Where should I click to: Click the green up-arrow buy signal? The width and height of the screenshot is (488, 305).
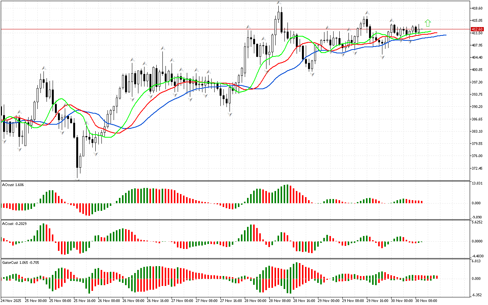428,23
